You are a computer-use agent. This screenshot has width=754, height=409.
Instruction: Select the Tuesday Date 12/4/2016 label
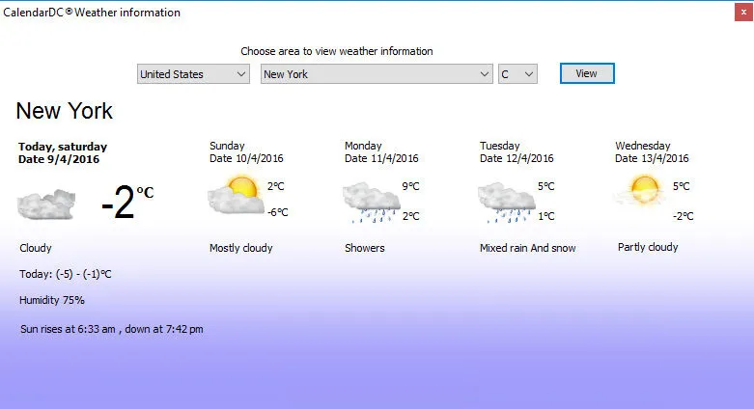(517, 158)
